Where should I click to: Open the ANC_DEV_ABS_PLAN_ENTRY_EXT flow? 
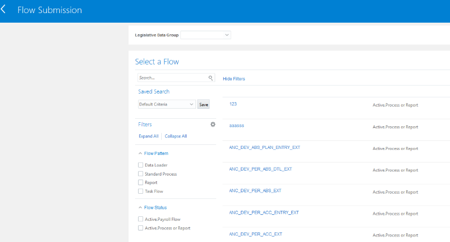pyautogui.click(x=265, y=147)
